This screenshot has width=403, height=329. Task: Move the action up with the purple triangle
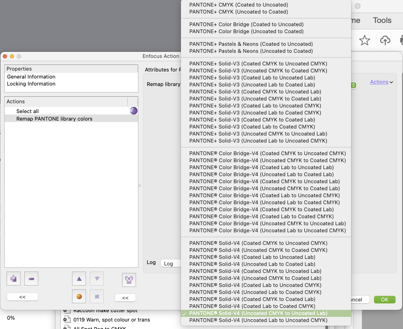(x=79, y=278)
